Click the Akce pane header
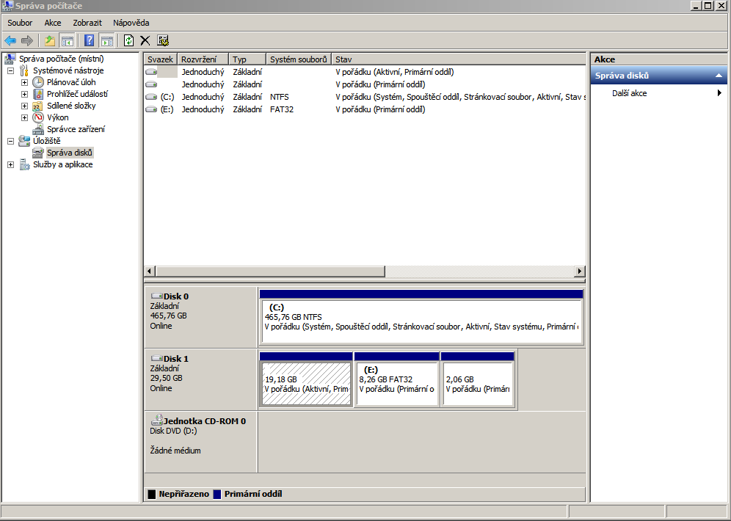This screenshot has height=521, width=731. 659,59
